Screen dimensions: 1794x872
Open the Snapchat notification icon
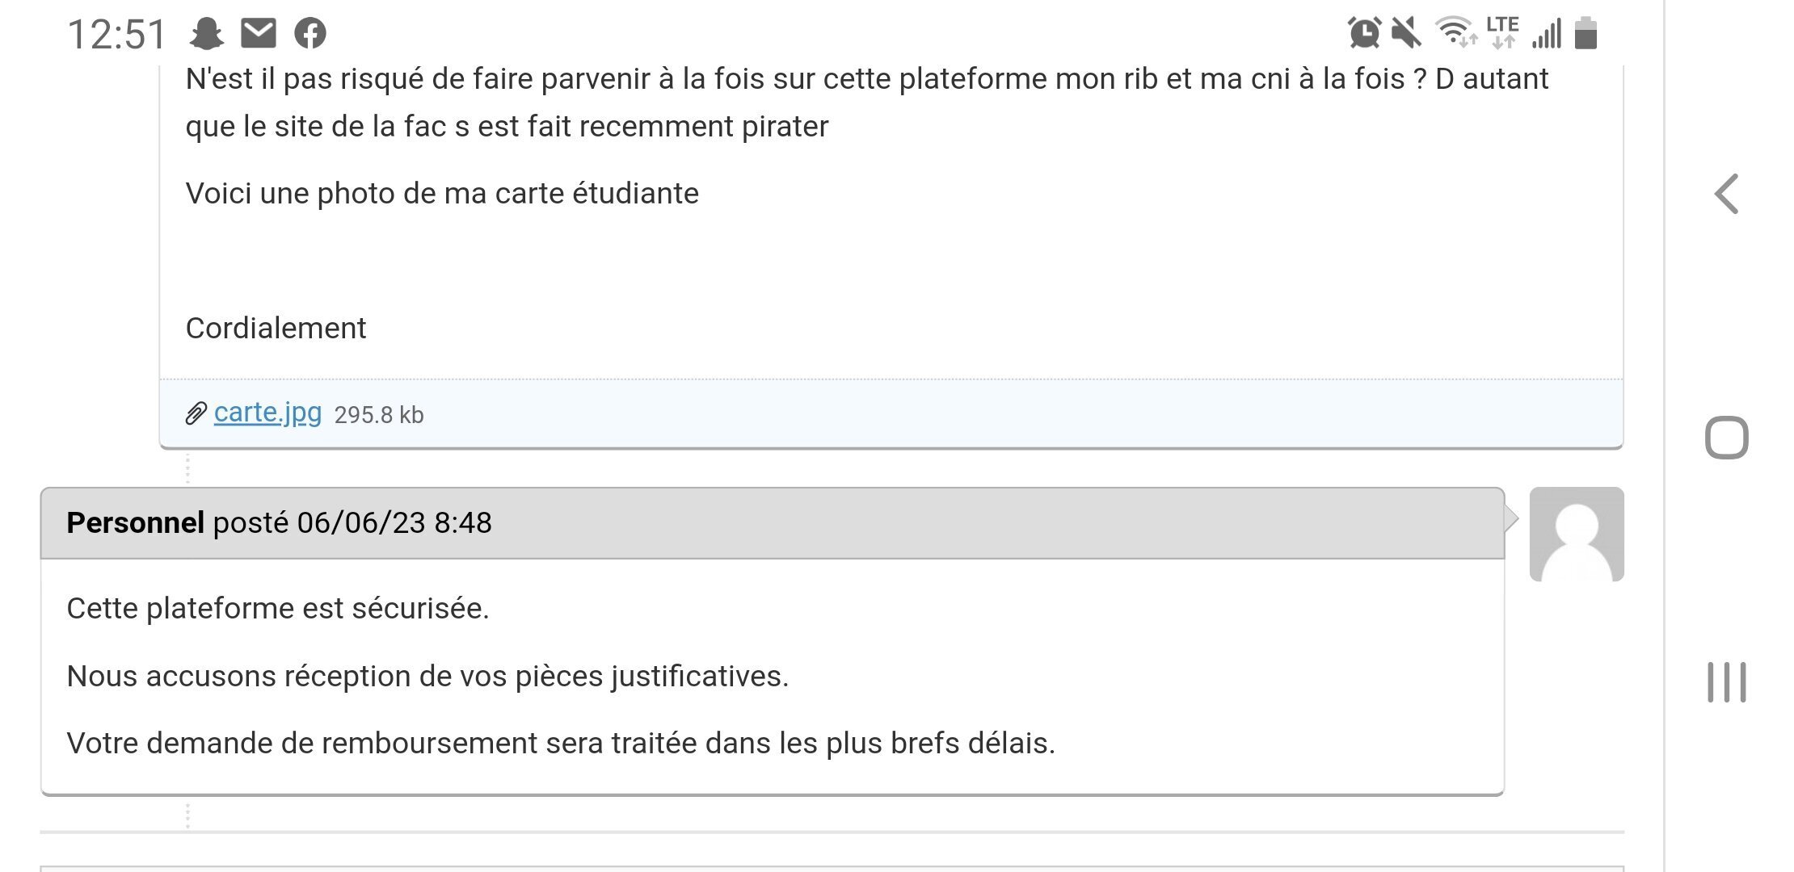[206, 32]
